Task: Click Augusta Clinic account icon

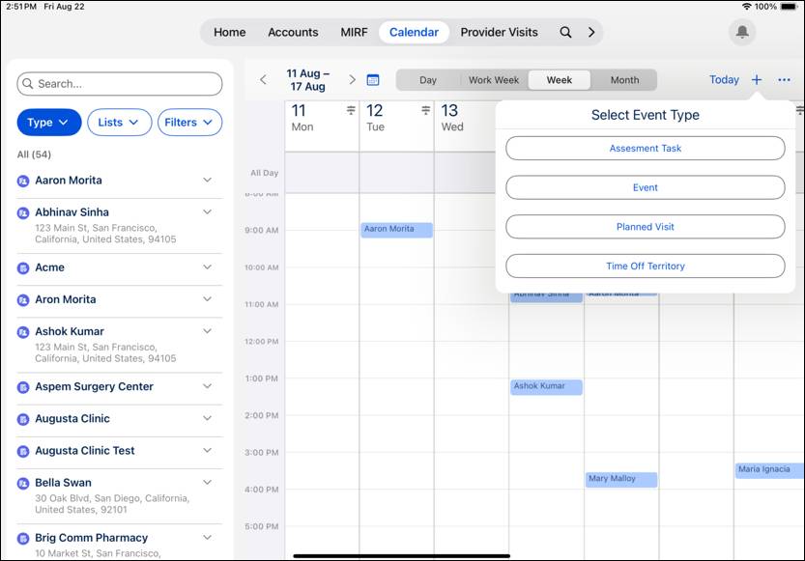Action: 23,419
